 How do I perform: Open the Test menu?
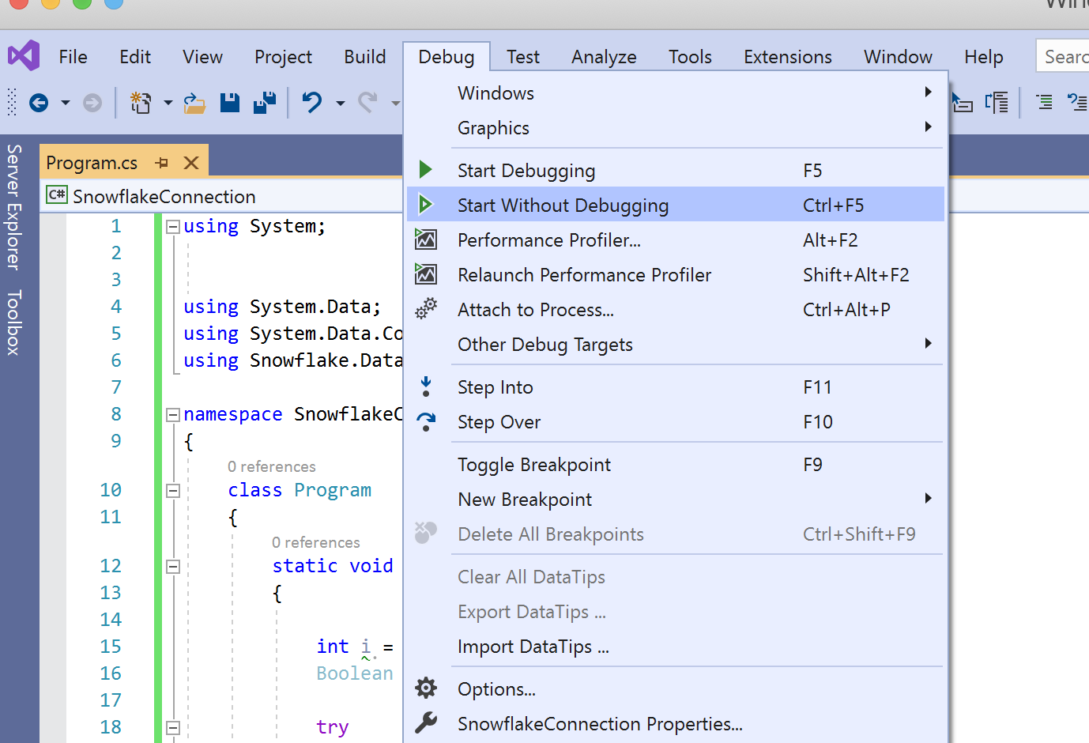coord(523,56)
